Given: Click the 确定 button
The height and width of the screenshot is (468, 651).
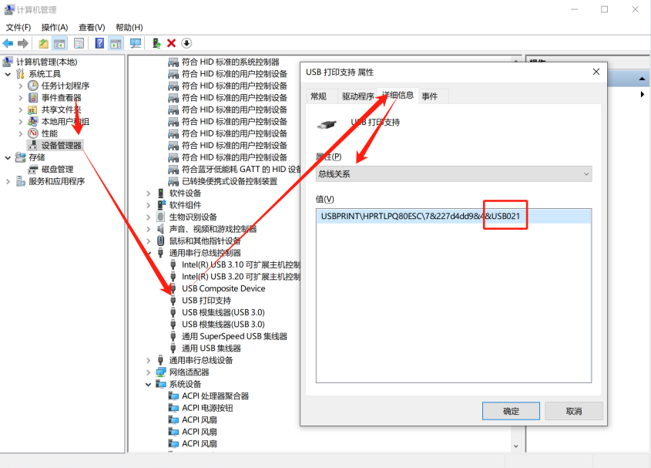Looking at the screenshot, I should [511, 411].
